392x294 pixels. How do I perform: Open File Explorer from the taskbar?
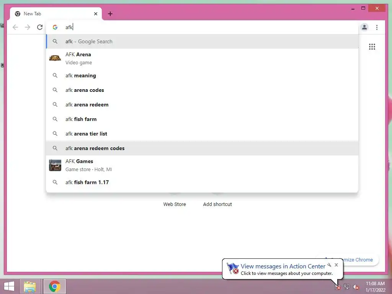pos(30,286)
